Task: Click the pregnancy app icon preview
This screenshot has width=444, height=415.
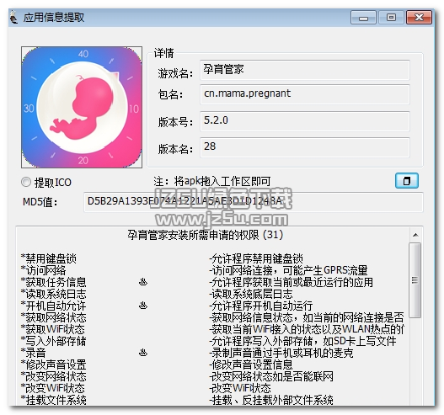Action: coord(82,107)
